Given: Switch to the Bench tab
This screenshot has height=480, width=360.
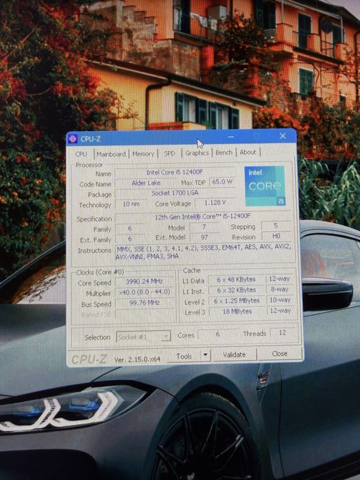Looking at the screenshot, I should coord(224,152).
